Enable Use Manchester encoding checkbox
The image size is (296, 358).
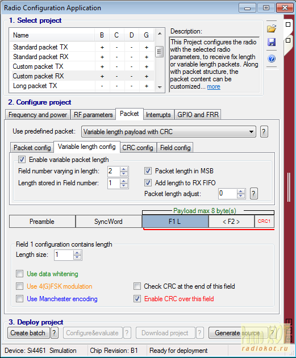20,299
